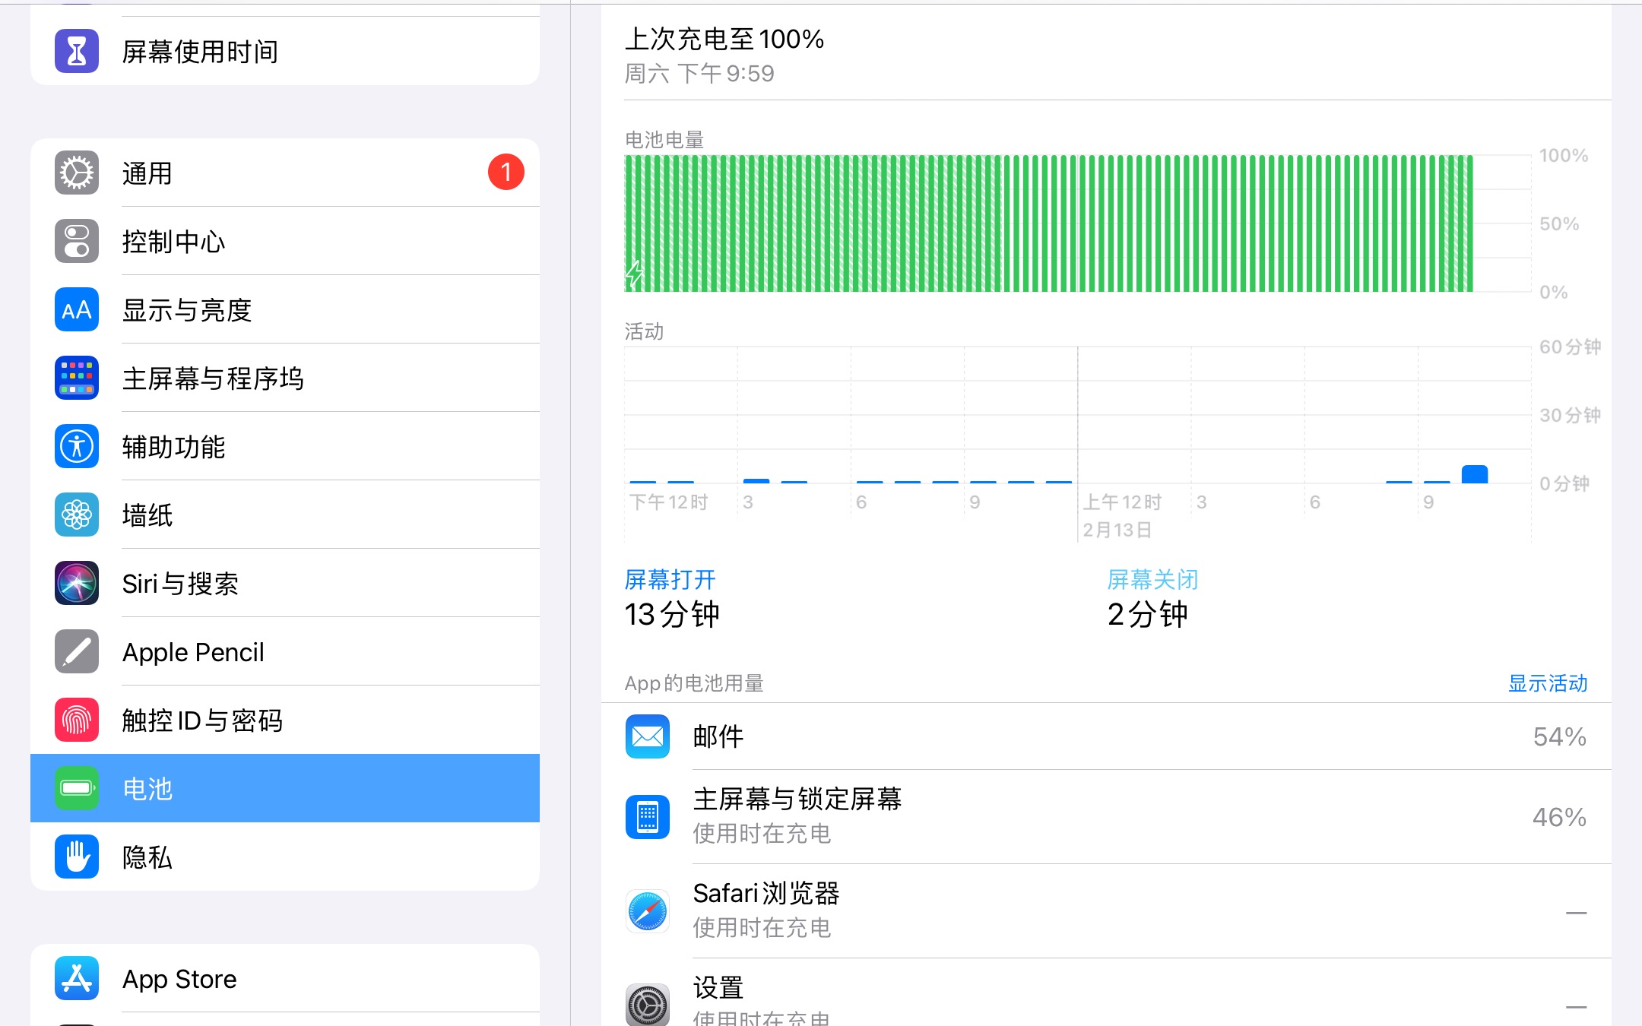Tap the Screen Time hourglass icon
Screen dimensions: 1642x1026
click(x=77, y=51)
